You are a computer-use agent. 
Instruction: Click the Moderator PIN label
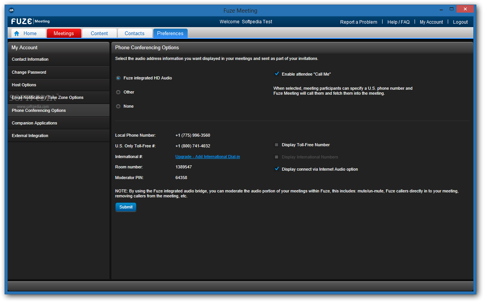[x=129, y=178]
